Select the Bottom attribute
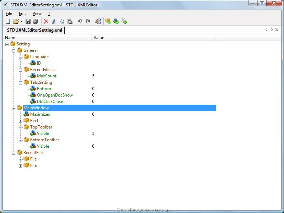Screen dimensions: 284x213 click(x=44, y=89)
